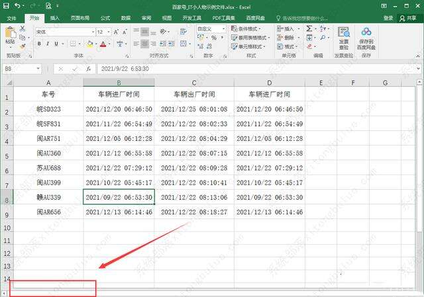424x297 pixels.
Task: Click the invoice check (发票查验) icon
Action: tap(344, 32)
